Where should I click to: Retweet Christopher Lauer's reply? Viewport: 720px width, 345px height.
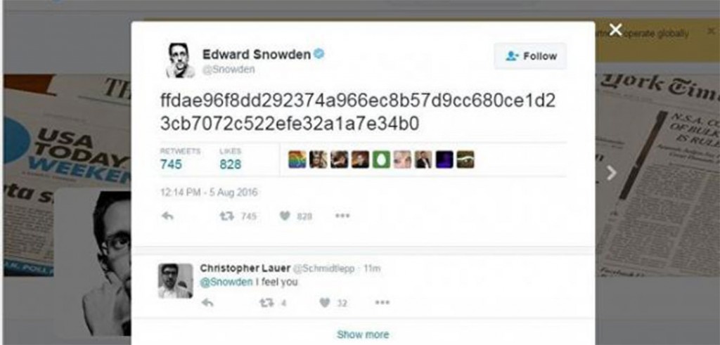266,302
